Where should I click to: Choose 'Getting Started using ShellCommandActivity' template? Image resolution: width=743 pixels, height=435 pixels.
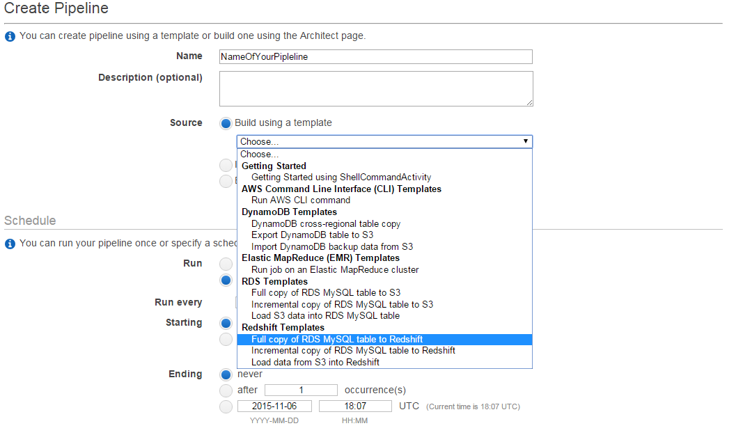coord(341,177)
